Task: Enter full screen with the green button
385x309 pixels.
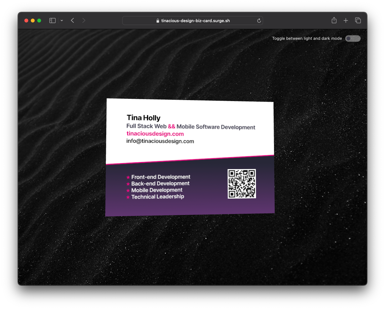Action: coord(39,21)
